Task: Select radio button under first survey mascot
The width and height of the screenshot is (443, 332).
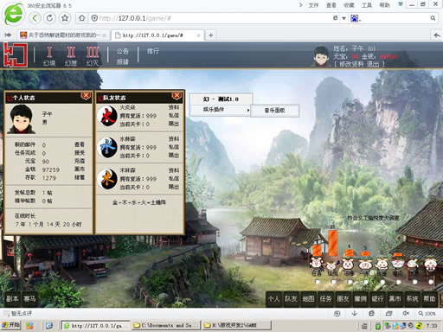Action: [x=318, y=282]
